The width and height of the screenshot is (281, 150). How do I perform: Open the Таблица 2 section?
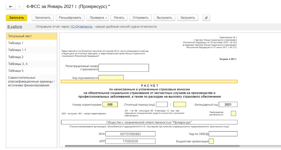click(x=31, y=57)
